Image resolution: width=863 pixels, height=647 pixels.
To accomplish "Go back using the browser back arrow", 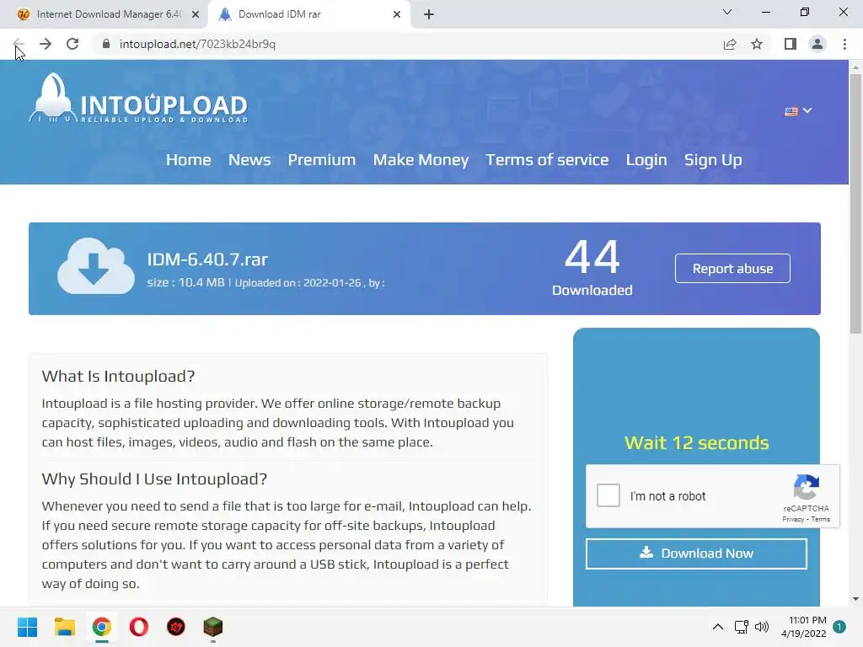I will (x=19, y=44).
